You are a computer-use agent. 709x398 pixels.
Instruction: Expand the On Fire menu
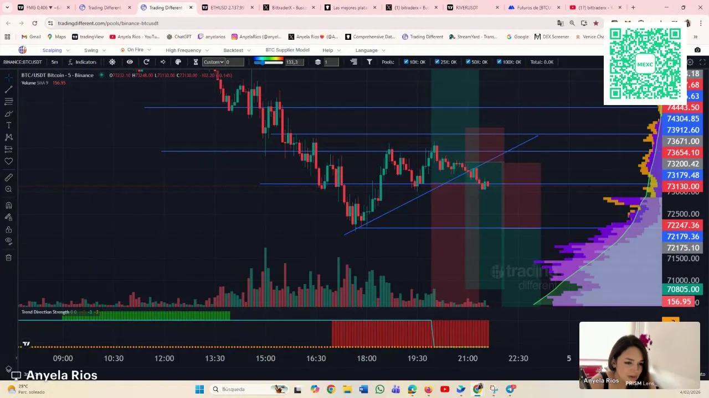coord(136,50)
